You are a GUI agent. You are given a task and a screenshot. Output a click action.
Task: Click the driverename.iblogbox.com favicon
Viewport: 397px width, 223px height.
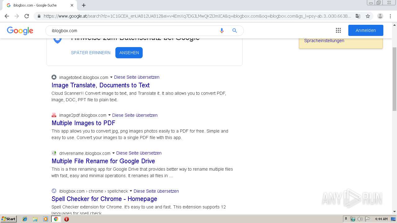[x=54, y=153]
